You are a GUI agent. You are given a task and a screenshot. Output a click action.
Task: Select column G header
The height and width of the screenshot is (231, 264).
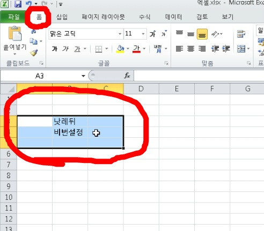pos(247,89)
